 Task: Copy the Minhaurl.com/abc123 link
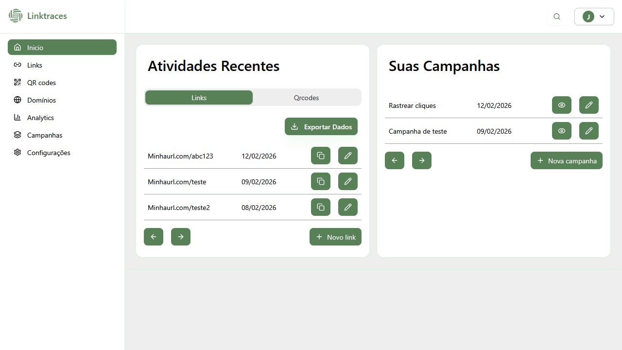click(x=321, y=156)
